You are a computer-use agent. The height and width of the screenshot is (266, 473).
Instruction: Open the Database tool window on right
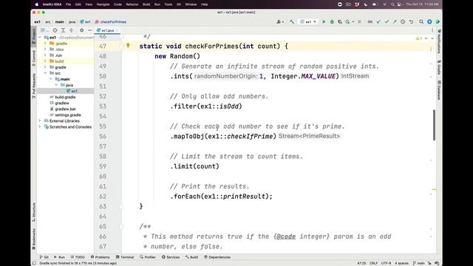[x=439, y=90]
